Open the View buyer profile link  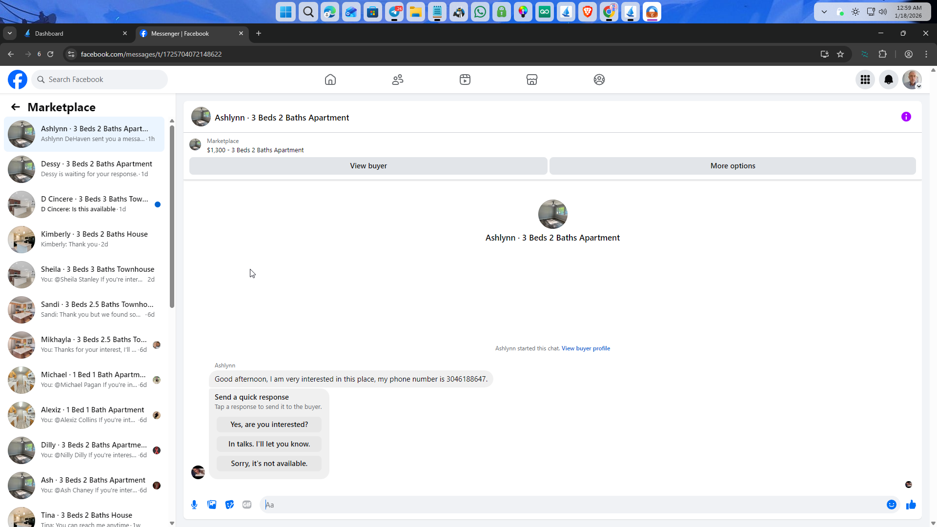[586, 348]
